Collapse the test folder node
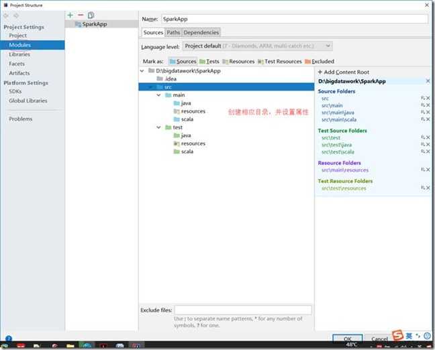This screenshot has width=435, height=350. (x=158, y=127)
